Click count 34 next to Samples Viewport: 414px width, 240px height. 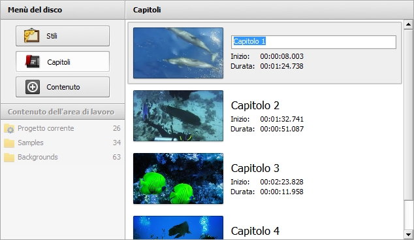point(117,143)
